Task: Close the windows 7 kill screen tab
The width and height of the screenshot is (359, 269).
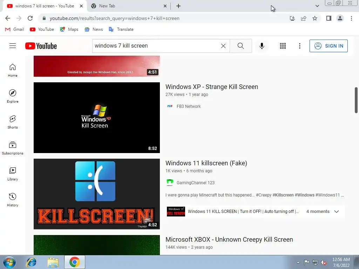Action: (x=81, y=6)
